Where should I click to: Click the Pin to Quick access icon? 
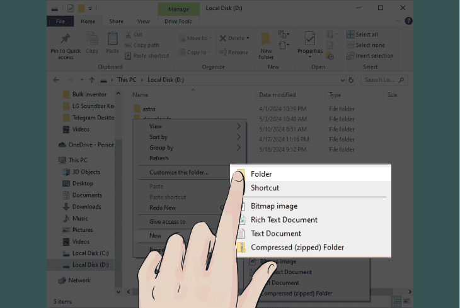66,38
